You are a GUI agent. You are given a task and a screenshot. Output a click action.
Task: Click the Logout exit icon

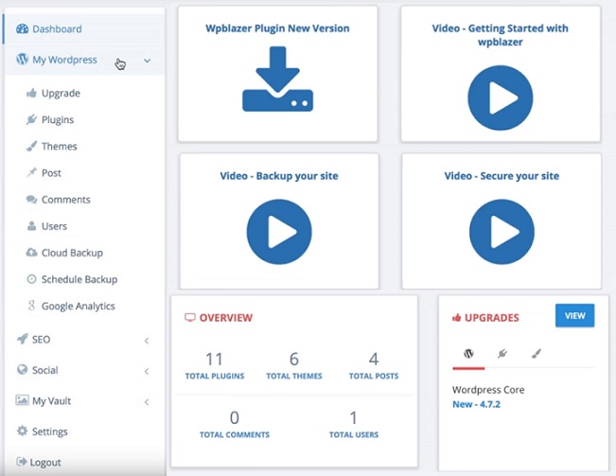tap(22, 462)
